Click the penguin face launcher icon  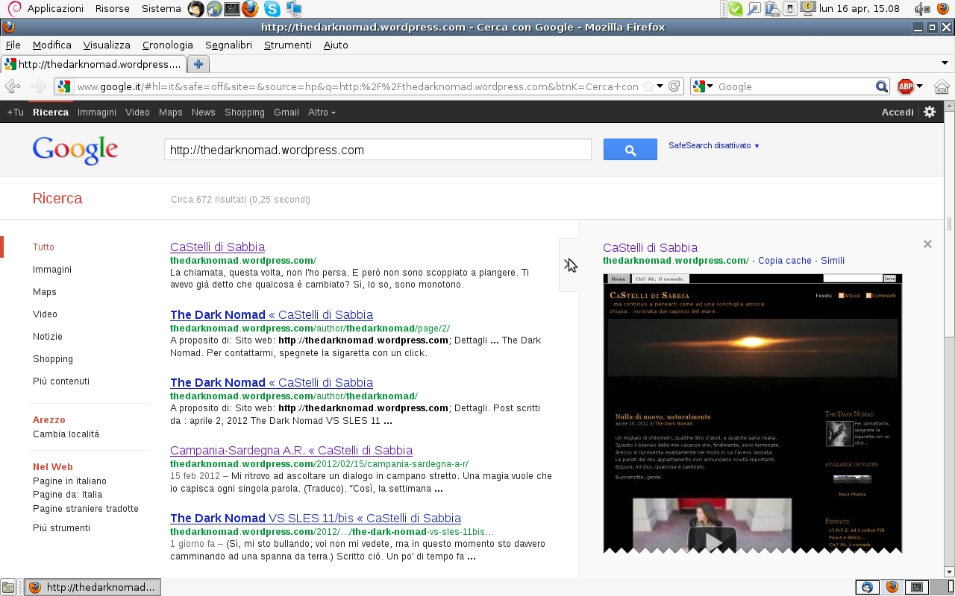pyautogui.click(x=195, y=9)
